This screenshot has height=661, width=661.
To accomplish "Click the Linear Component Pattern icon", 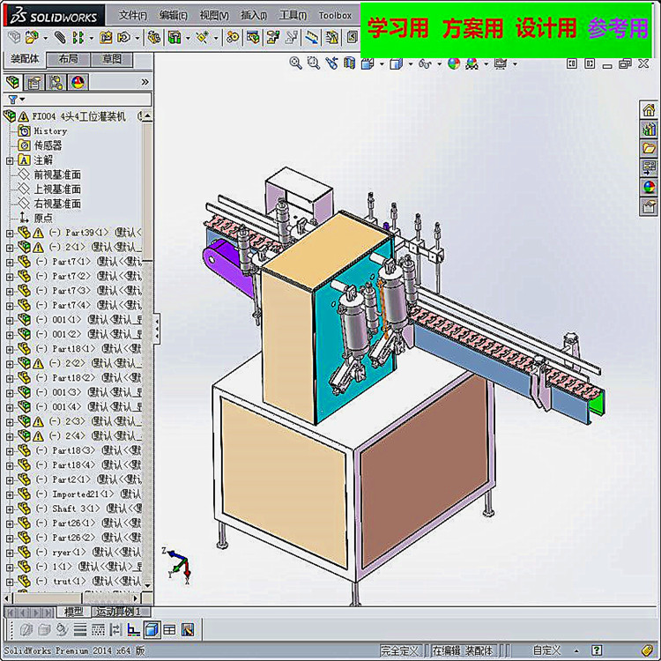I will click(78, 38).
